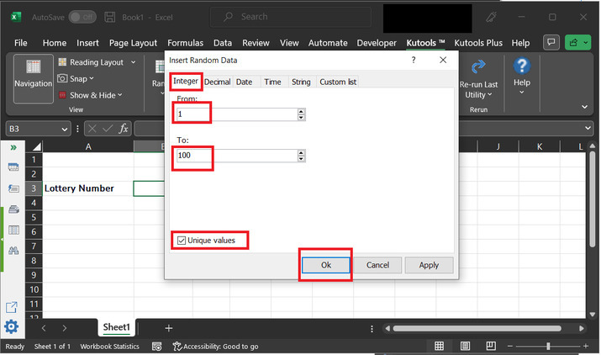Open the Name Box dropdown arrow
The width and height of the screenshot is (601, 355).
pyautogui.click(x=65, y=129)
